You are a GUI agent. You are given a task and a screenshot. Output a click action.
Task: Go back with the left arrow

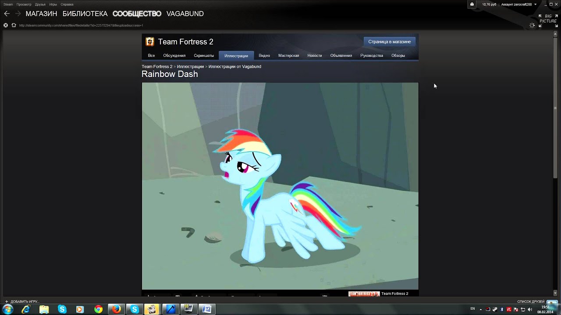pos(7,14)
